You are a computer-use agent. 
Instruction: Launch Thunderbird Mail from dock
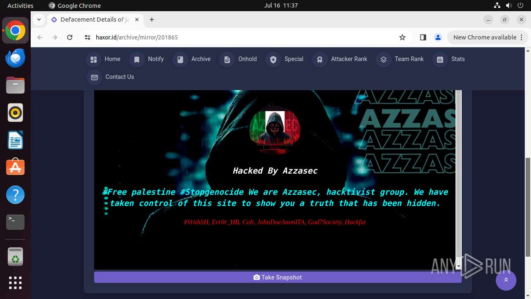click(15, 58)
